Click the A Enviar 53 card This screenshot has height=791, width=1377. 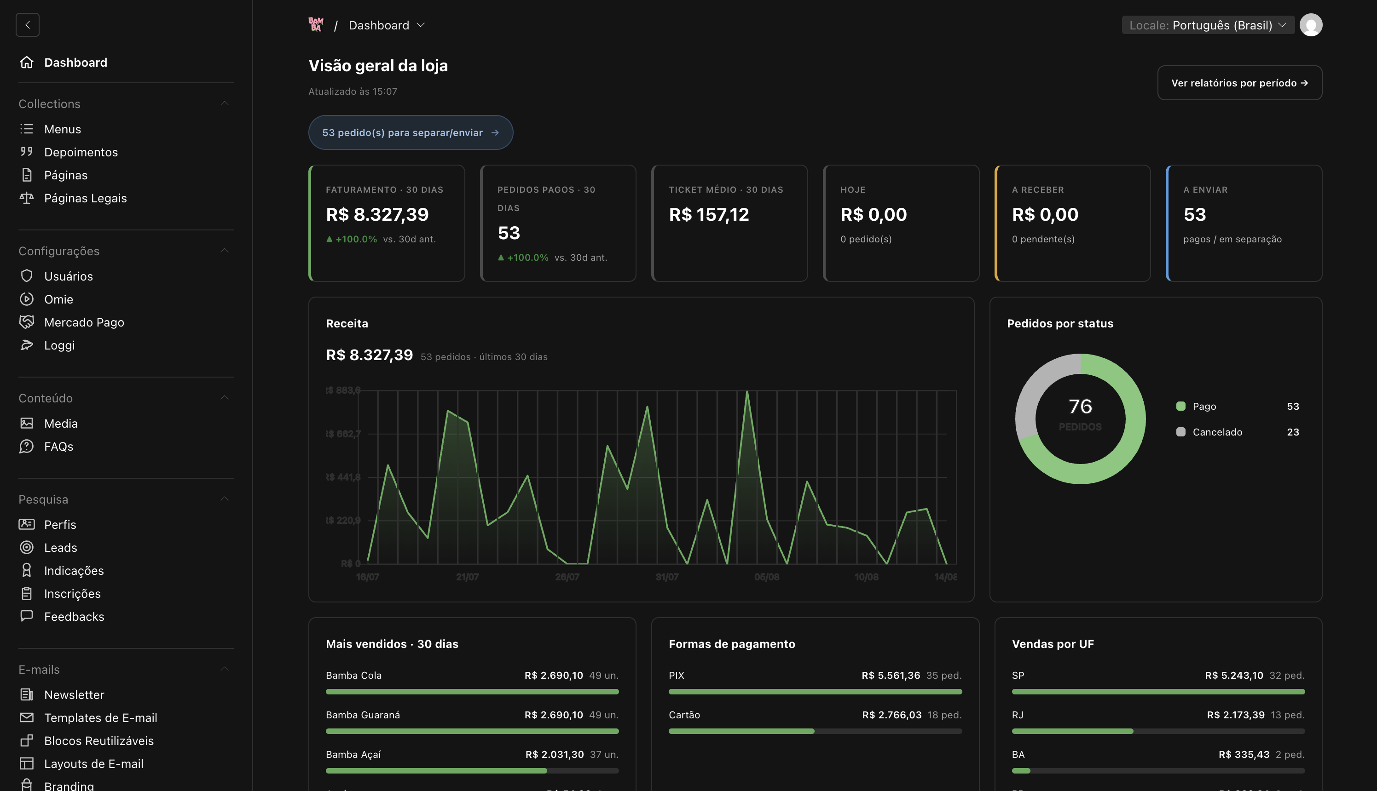tap(1244, 224)
